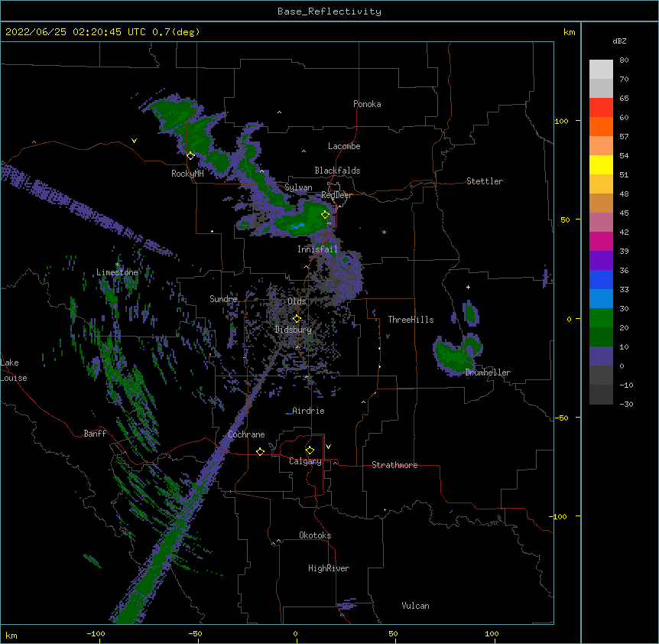Select the royal blue swatch in the legend
The height and width of the screenshot is (644, 659).
601,279
